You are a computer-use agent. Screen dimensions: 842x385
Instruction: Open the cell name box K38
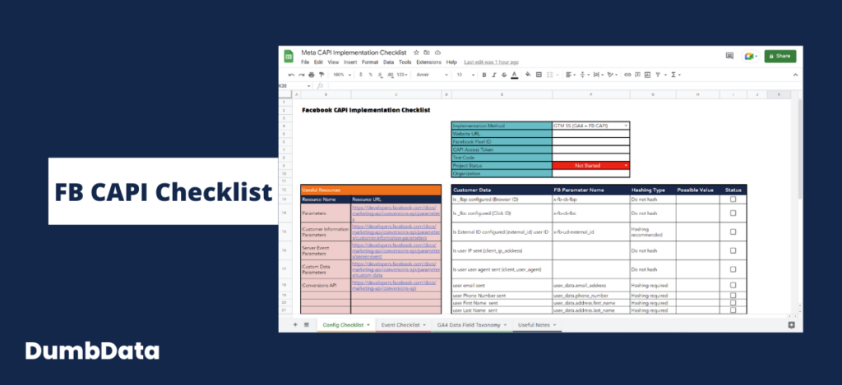click(x=295, y=86)
